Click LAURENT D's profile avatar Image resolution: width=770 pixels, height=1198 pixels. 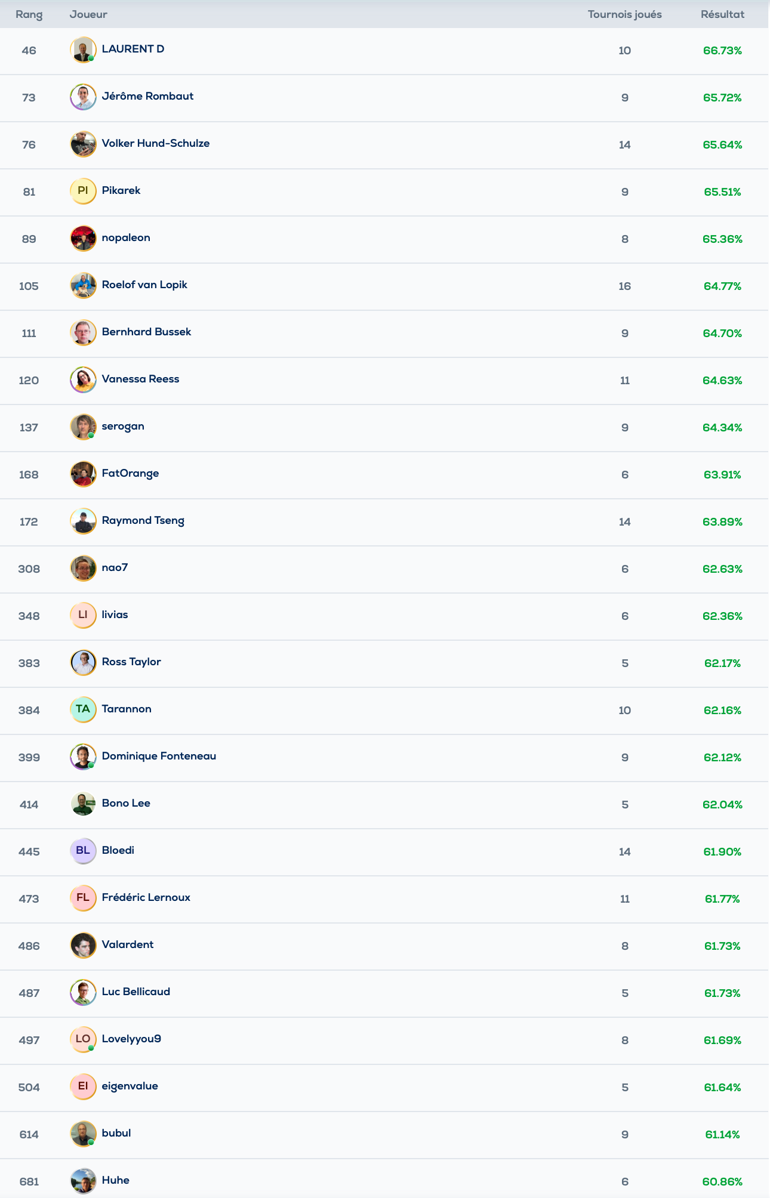click(x=83, y=50)
